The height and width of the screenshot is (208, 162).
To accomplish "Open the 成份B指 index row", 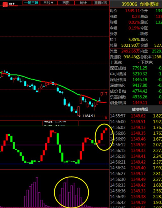I will 136,91.
